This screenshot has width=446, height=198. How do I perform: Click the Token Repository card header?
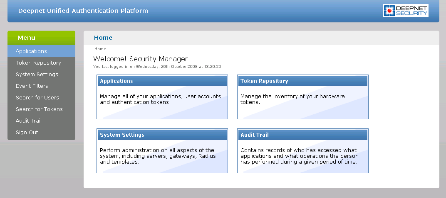pyautogui.click(x=264, y=81)
